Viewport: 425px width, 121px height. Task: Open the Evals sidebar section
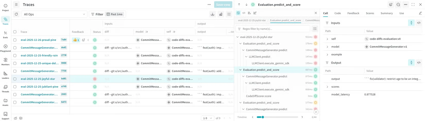coord(5,35)
